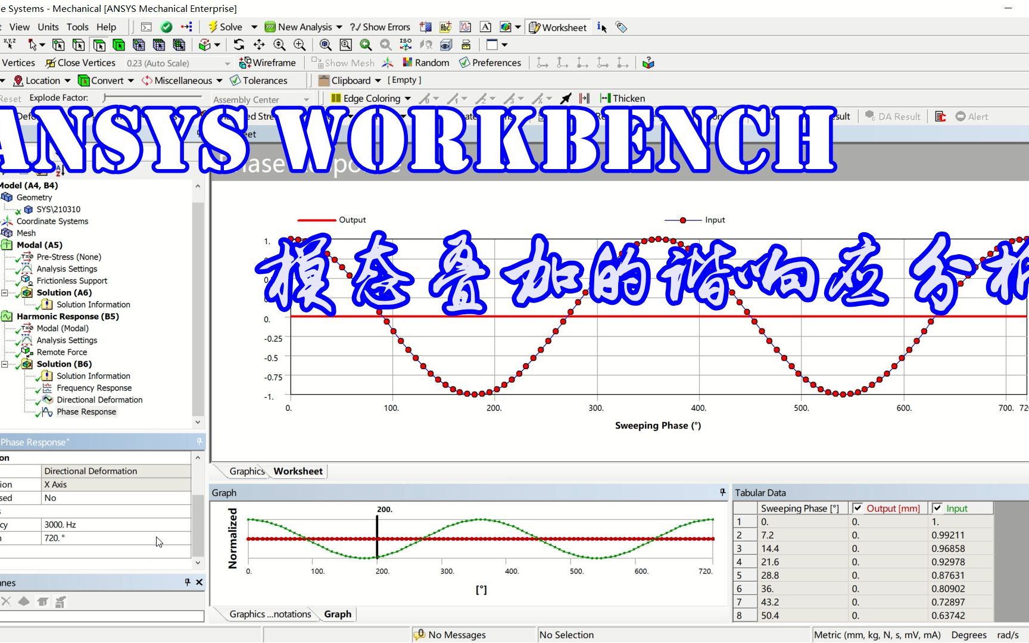Set the ISO isometric view
This screenshot has width=1029, height=643.
(406, 45)
